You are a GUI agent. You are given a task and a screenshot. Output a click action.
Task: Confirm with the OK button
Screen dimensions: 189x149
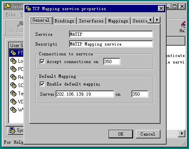click(x=121, y=134)
